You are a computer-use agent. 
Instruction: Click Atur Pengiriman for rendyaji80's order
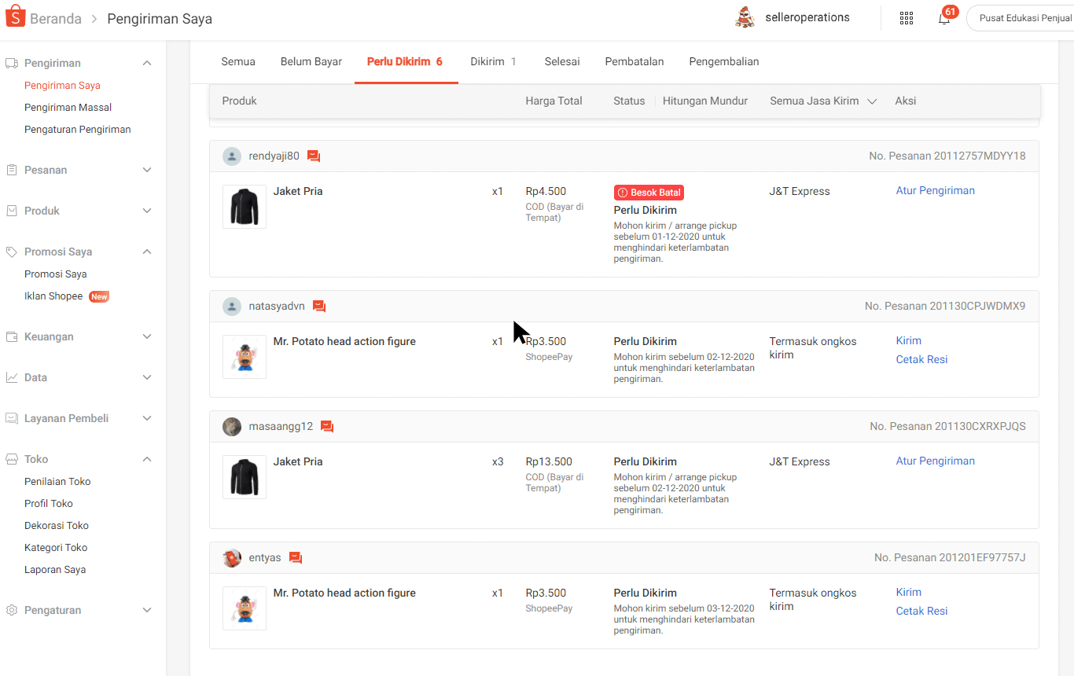pyautogui.click(x=935, y=190)
